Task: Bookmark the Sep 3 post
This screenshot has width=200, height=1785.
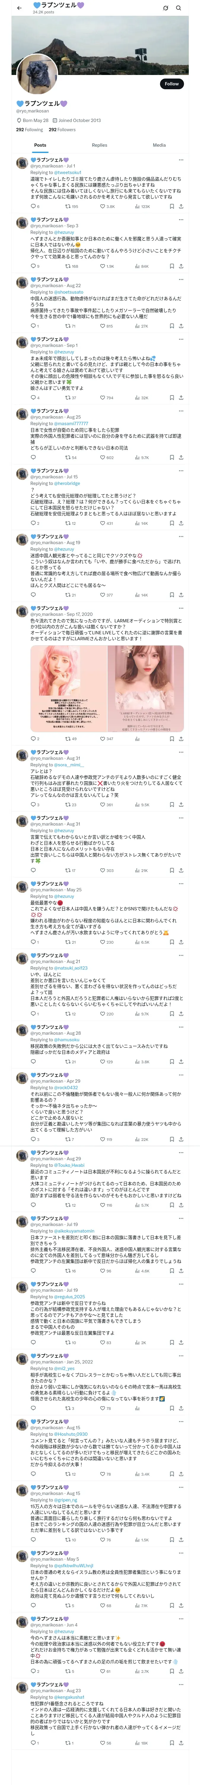Action: click(x=171, y=266)
